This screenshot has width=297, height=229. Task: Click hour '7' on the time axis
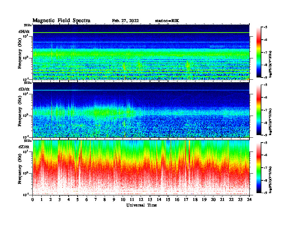tap(96, 199)
